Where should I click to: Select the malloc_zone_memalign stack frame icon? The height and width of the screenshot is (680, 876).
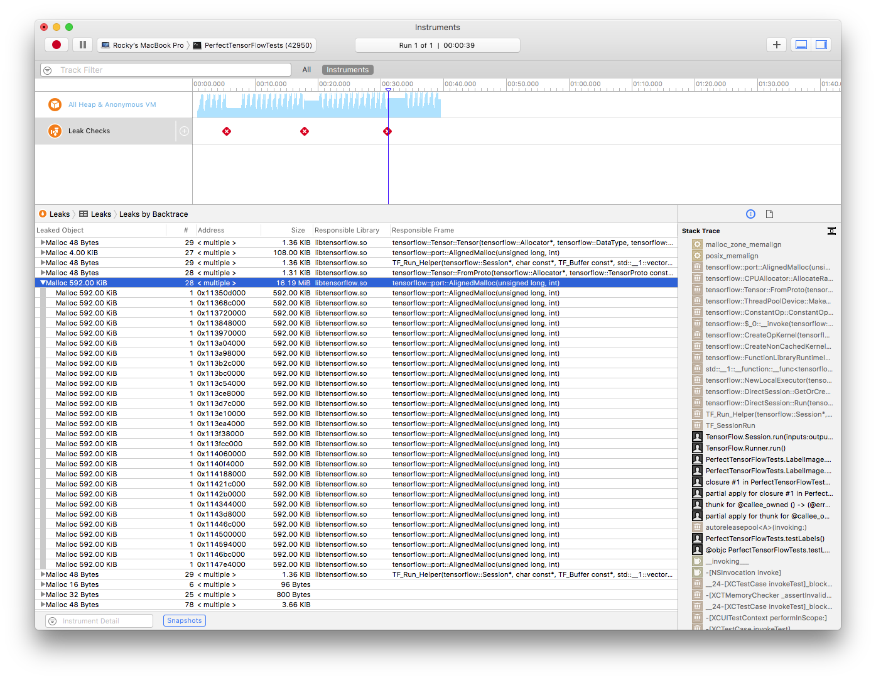pos(697,244)
